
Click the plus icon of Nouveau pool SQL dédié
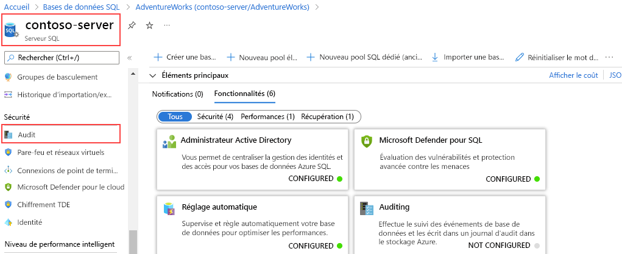click(x=311, y=57)
